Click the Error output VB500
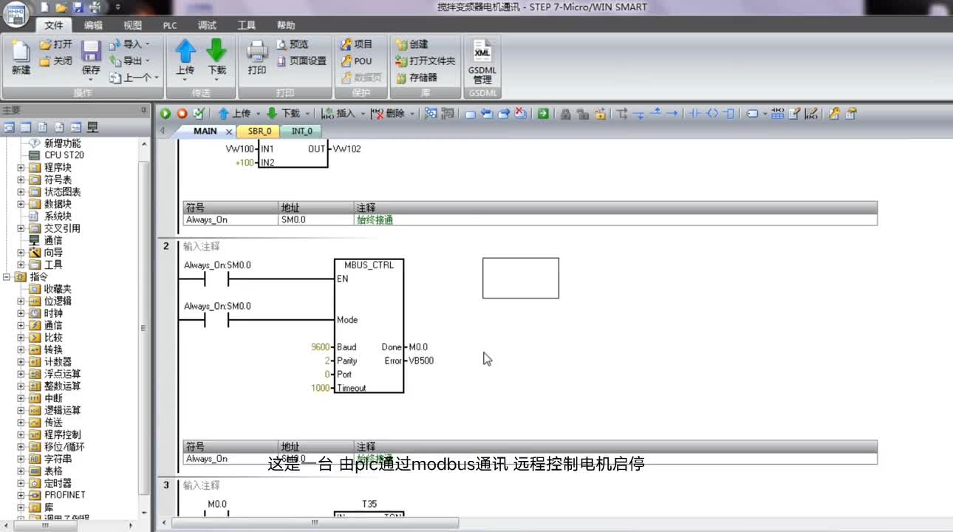This screenshot has width=953, height=532. [421, 361]
